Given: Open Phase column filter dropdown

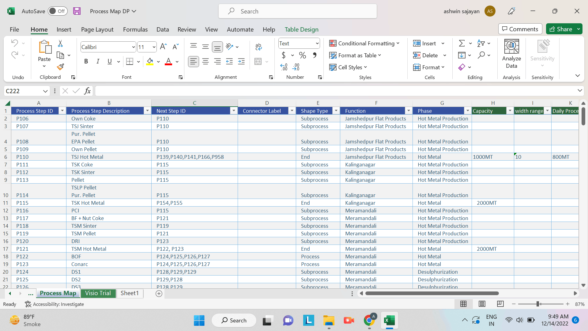Looking at the screenshot, I should [x=468, y=111].
